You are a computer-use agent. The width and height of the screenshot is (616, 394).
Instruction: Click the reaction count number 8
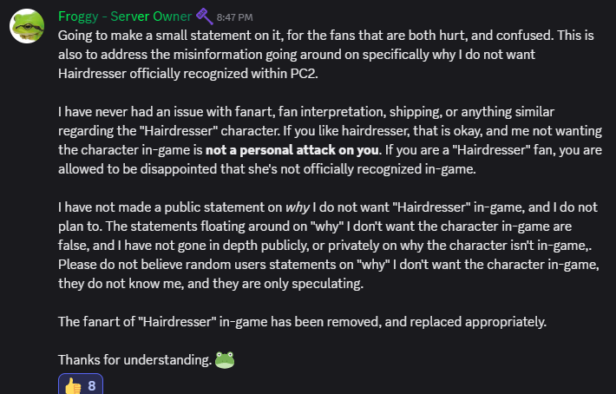[x=92, y=383]
